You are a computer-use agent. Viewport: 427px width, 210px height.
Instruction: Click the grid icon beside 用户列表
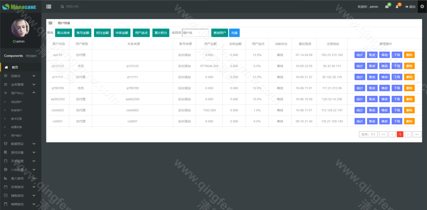[50, 23]
